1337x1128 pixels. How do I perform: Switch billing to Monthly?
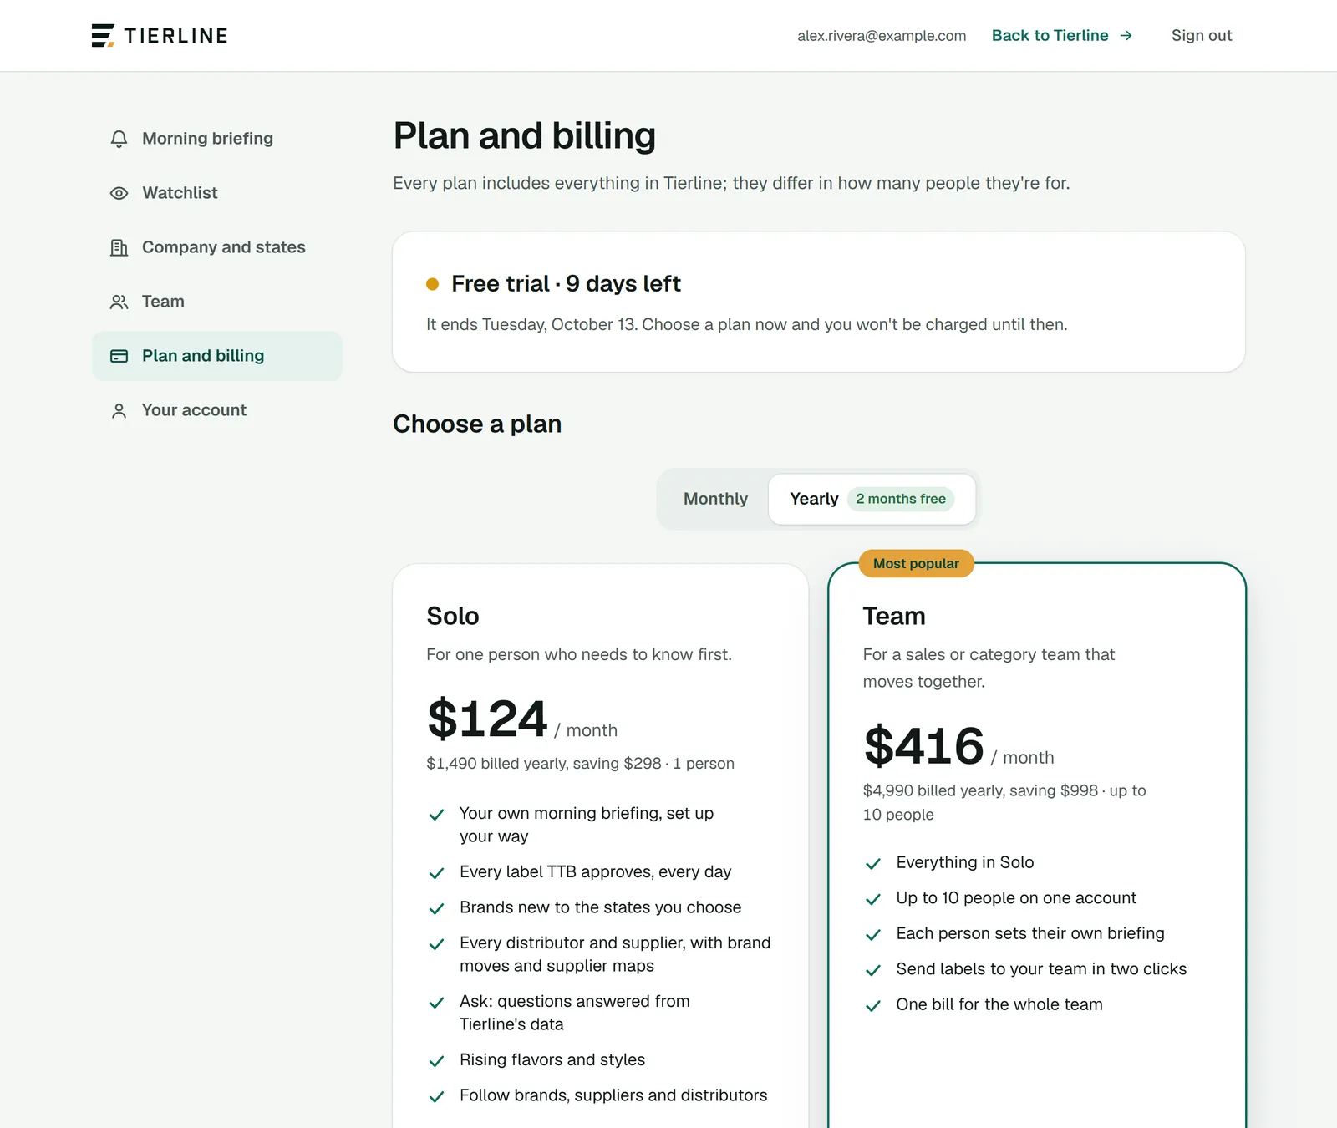[715, 499]
